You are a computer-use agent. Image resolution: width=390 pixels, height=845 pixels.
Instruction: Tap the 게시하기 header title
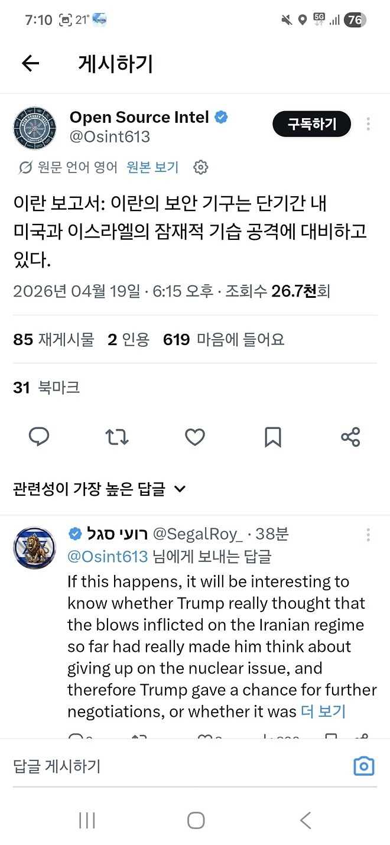coord(114,63)
